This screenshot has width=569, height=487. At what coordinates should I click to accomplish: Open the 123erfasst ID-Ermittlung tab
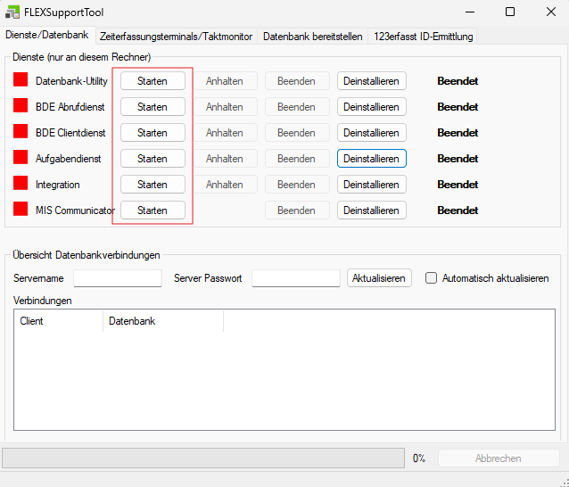[424, 37]
